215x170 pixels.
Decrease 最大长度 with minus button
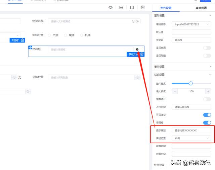pyautogui.click(x=175, y=91)
